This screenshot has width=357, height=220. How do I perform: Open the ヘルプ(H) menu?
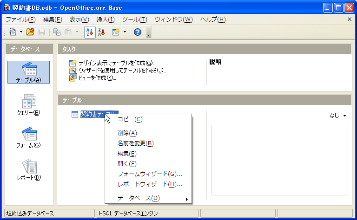click(x=213, y=19)
